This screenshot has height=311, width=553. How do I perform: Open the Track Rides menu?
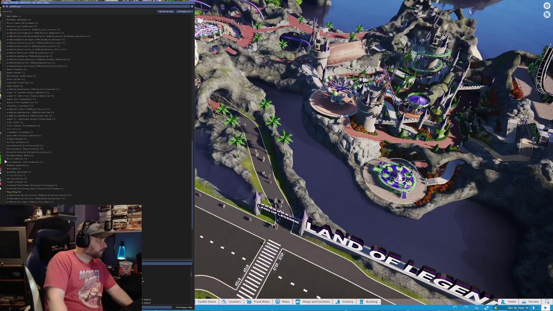point(258,301)
